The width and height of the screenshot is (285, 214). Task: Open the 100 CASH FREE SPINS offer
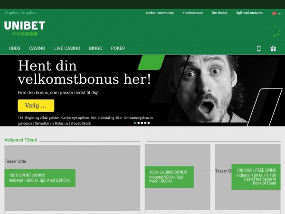[x=256, y=177]
